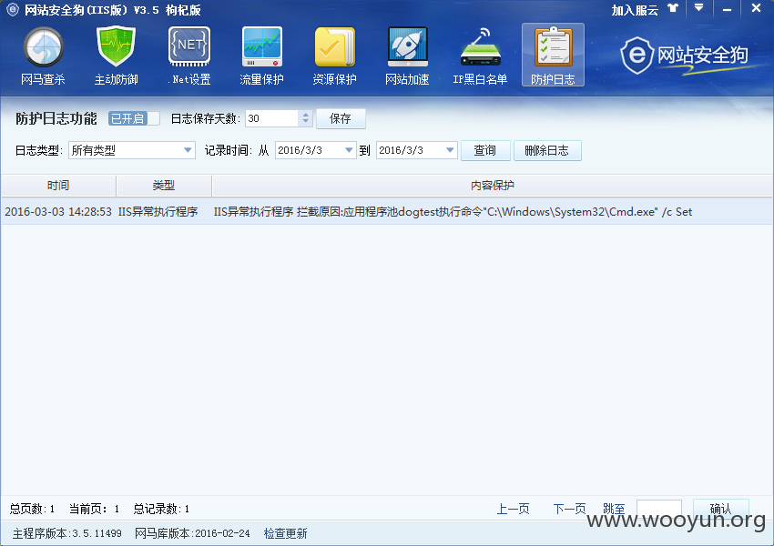774x546 pixels.
Task: Click the 跳至 page number field
Action: pyautogui.click(x=659, y=509)
